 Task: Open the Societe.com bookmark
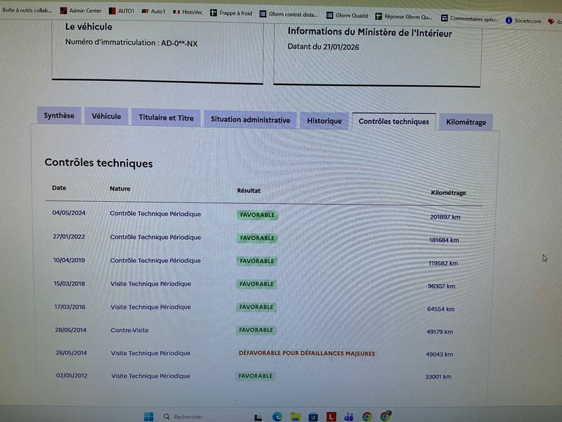pos(523,20)
